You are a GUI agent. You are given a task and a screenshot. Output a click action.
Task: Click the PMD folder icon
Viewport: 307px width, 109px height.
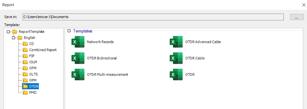point(25,92)
